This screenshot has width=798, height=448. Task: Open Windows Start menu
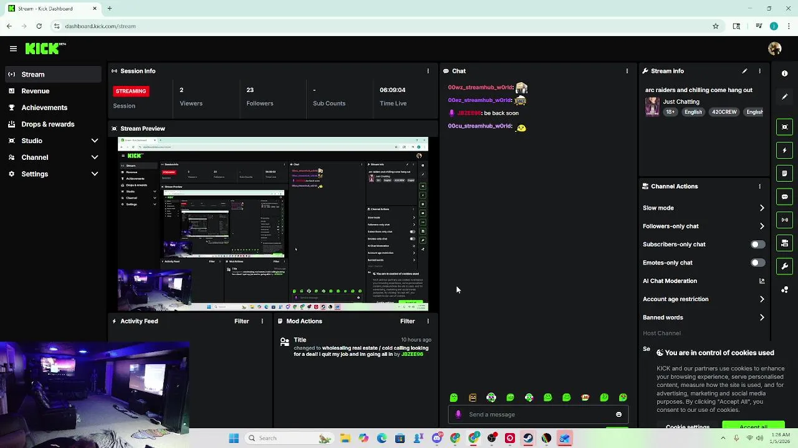click(x=234, y=438)
